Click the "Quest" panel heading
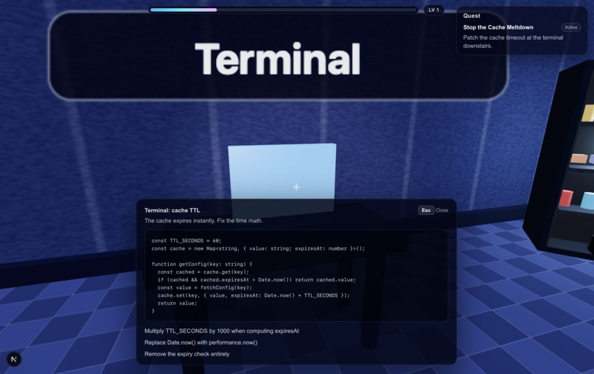 coord(472,15)
